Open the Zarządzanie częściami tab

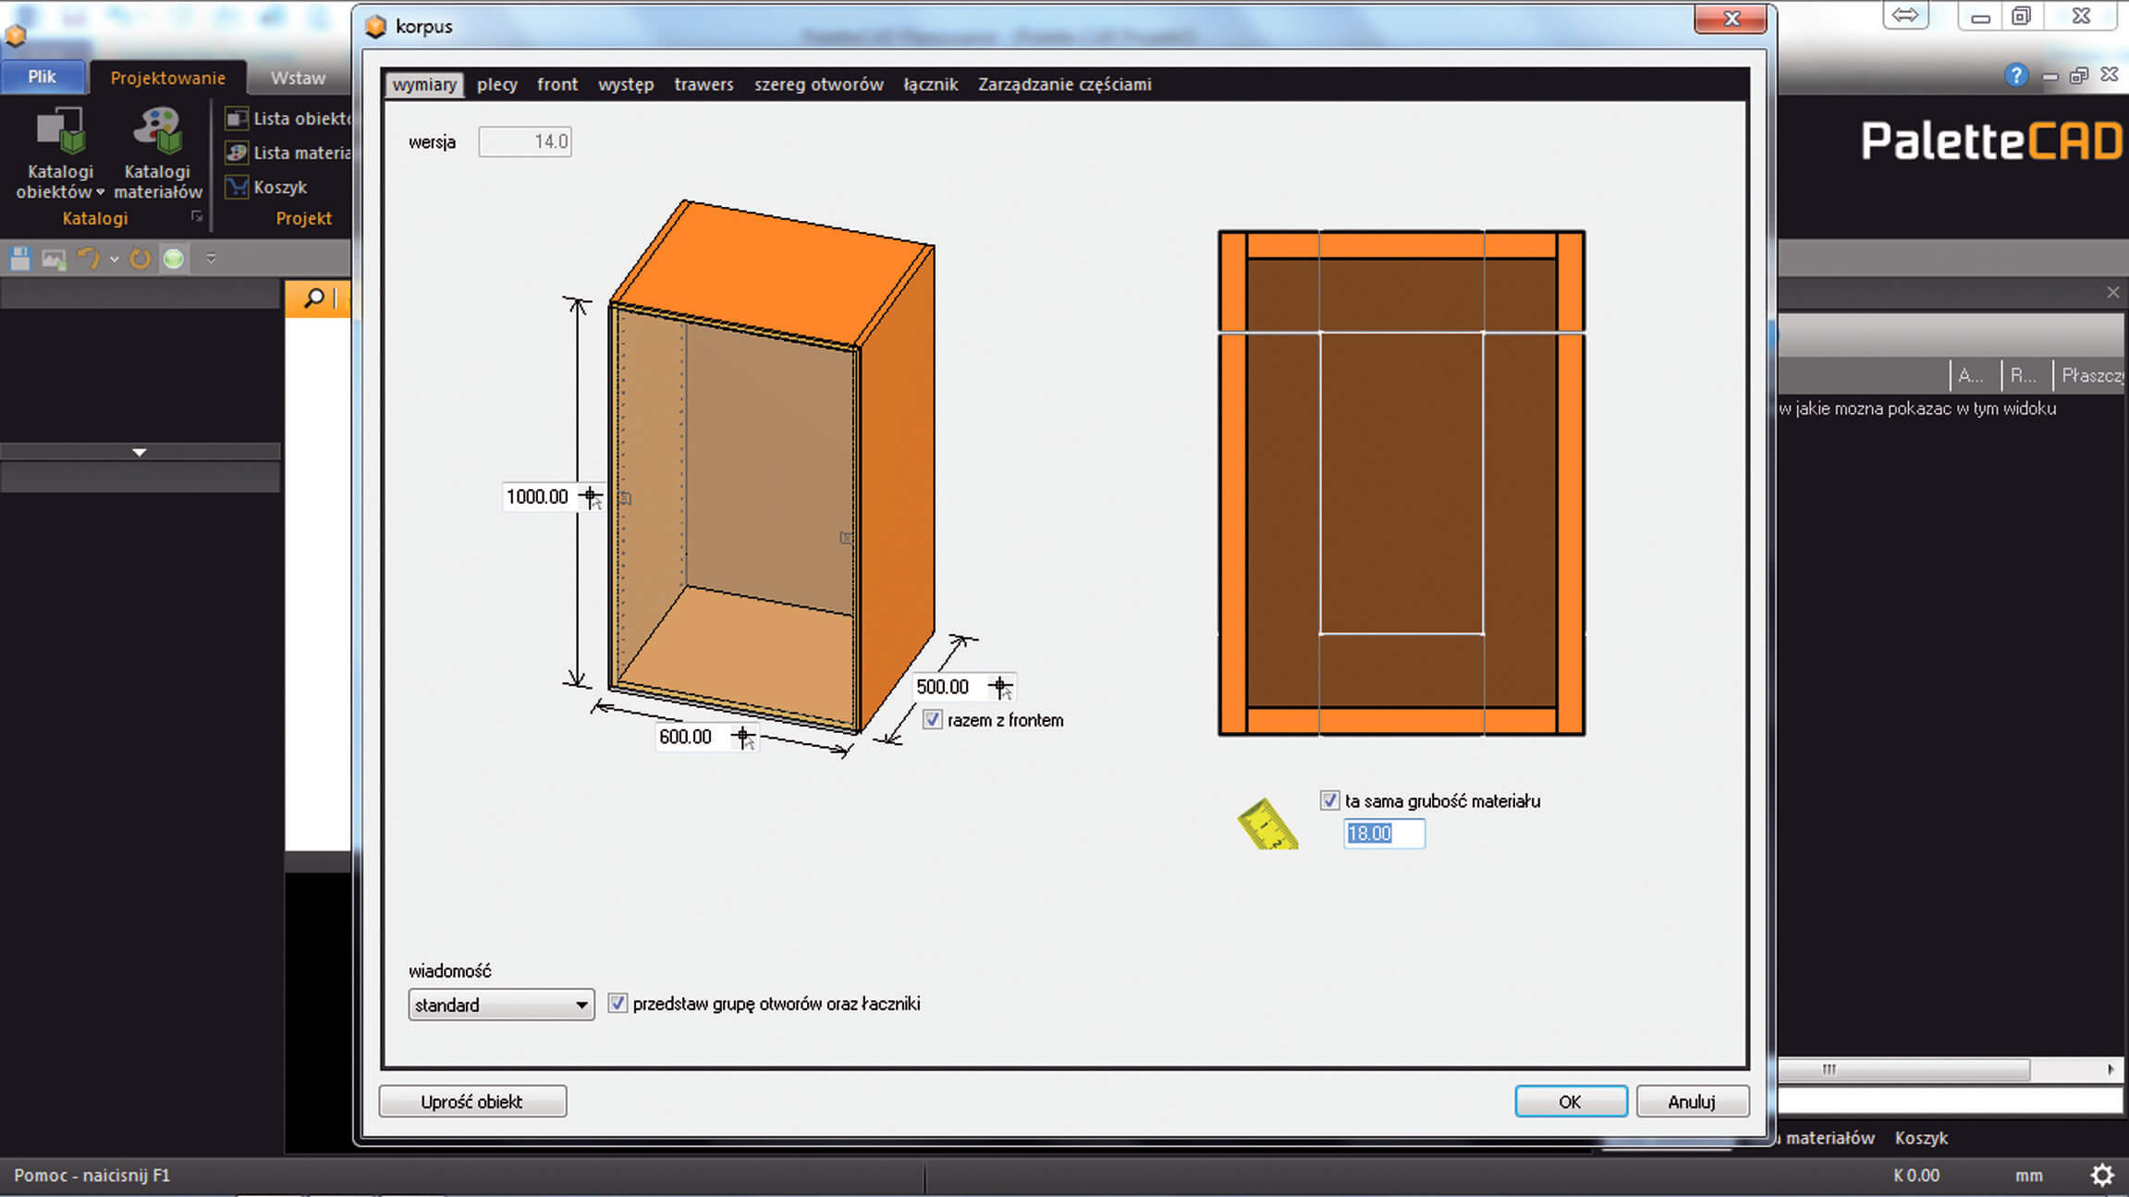[1064, 84]
